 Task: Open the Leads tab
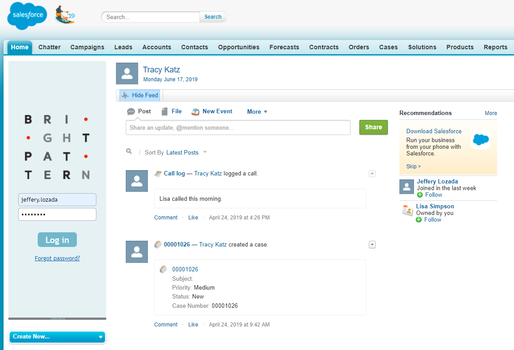tap(123, 47)
